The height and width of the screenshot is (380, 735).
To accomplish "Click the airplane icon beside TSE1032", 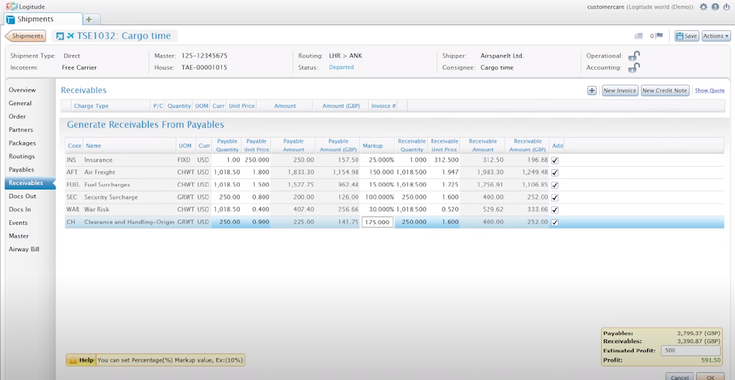I will coord(70,36).
